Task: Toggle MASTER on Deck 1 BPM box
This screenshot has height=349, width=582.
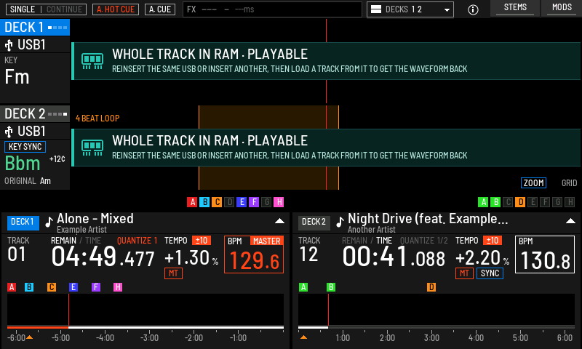Action: click(x=267, y=241)
